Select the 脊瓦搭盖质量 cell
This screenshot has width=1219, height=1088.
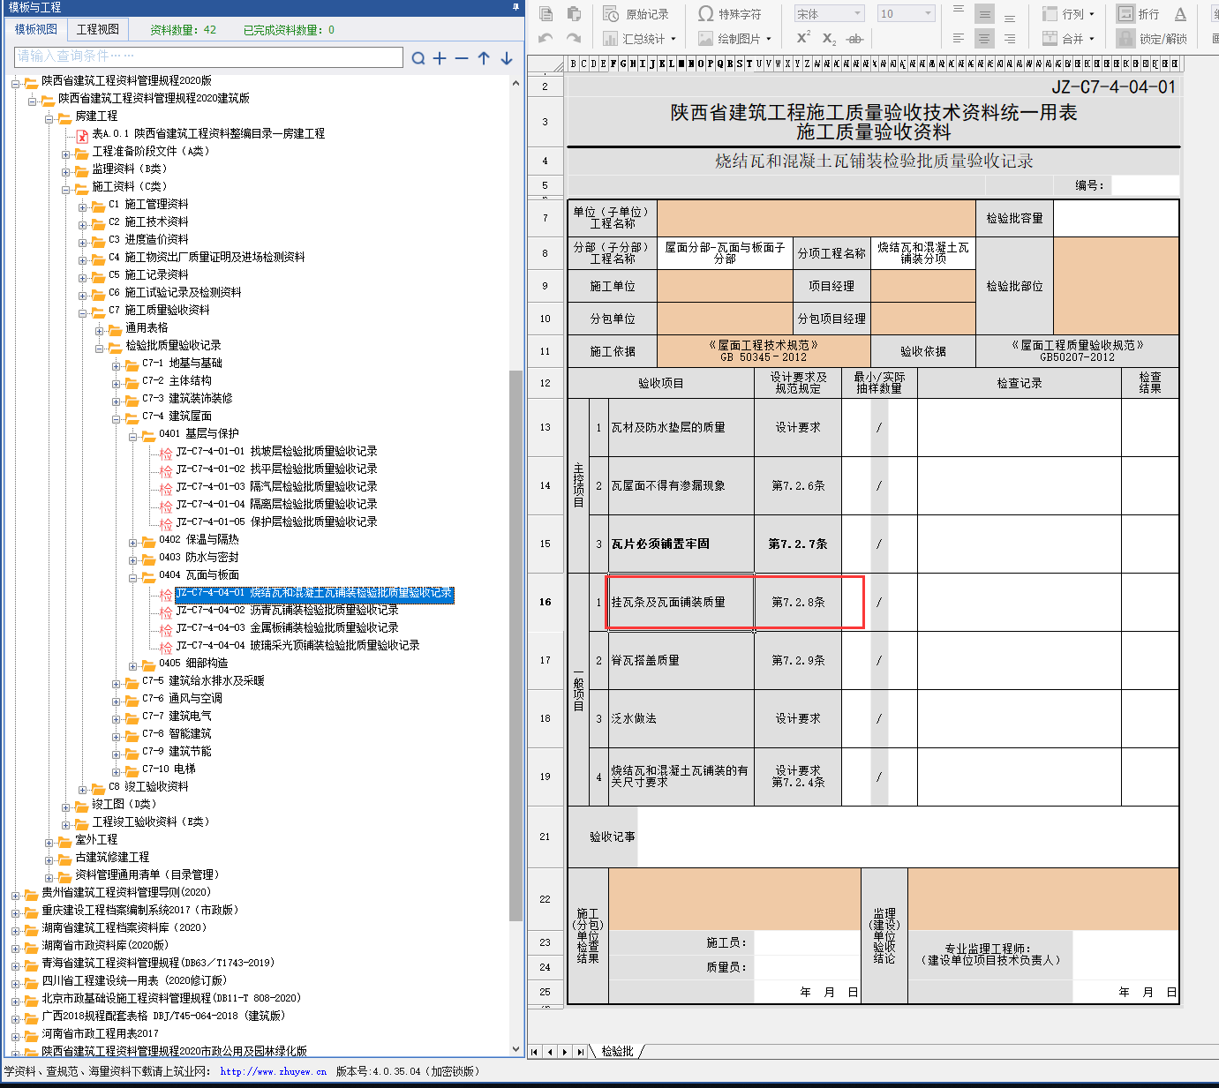pos(681,660)
